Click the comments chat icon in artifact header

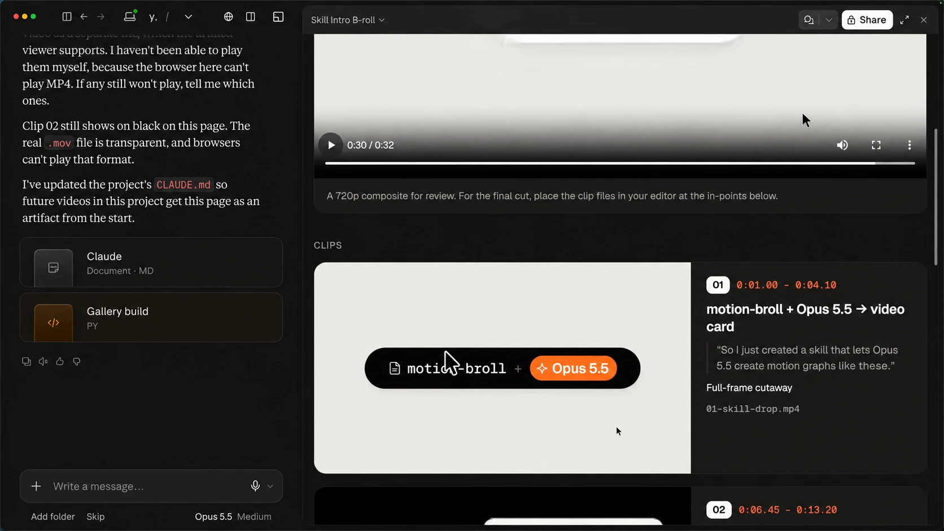[x=809, y=20]
